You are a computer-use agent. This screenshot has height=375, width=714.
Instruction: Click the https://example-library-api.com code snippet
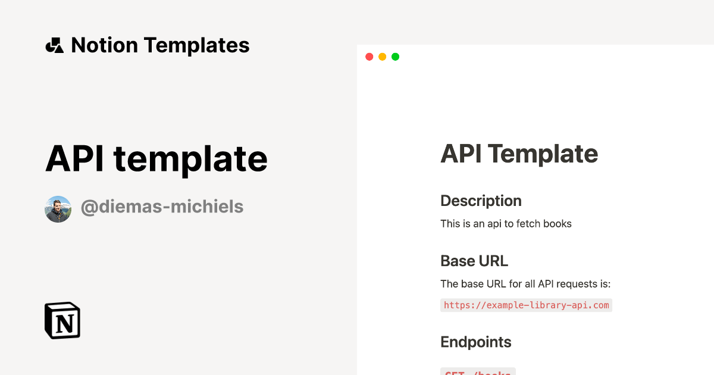(527, 305)
